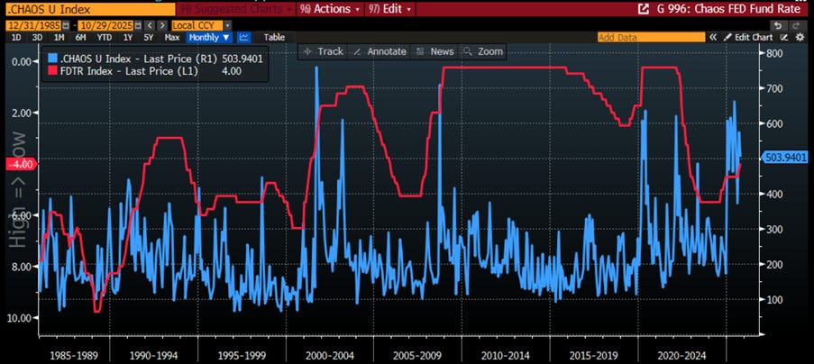Select the 5Y time range
This screenshot has width=814, height=364.
[149, 37]
